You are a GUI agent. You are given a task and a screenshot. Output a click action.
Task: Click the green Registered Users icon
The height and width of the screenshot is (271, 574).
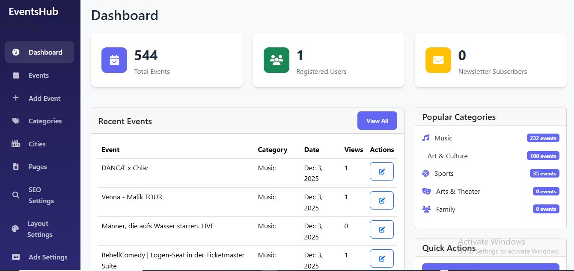tap(277, 60)
